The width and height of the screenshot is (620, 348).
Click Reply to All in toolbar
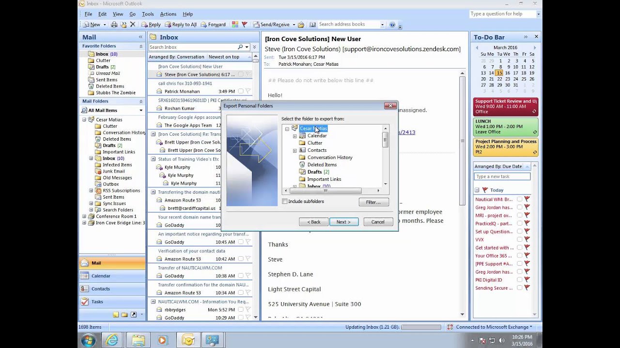click(180, 25)
